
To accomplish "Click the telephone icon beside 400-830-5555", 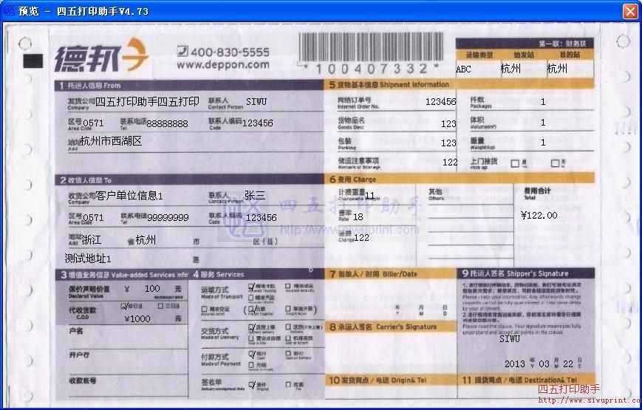I will (182, 51).
